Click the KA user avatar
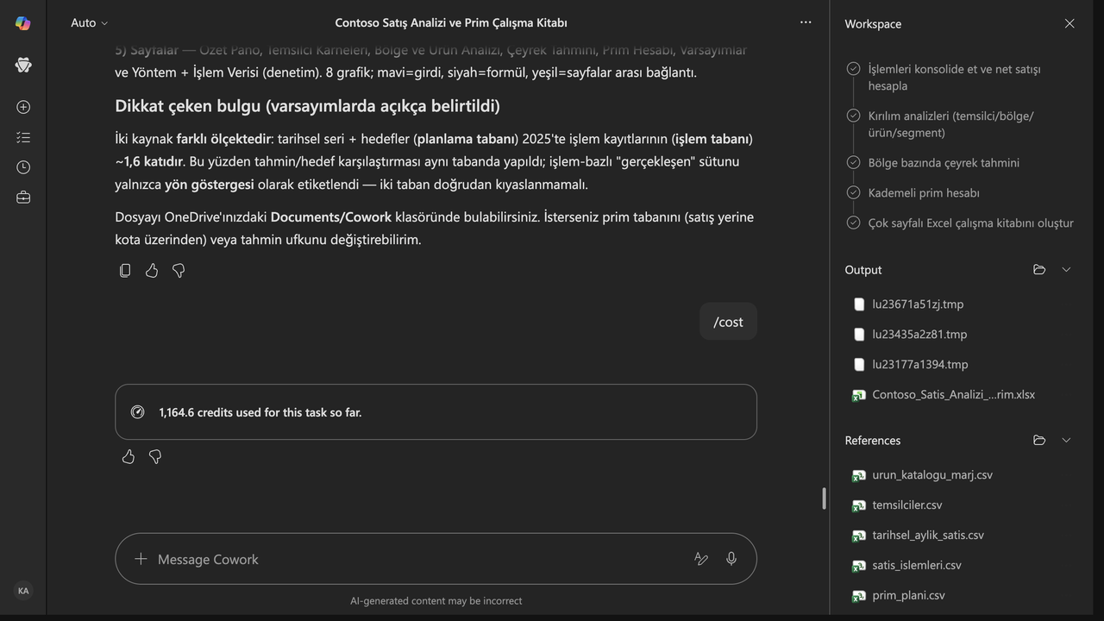1104x621 pixels. click(x=23, y=591)
